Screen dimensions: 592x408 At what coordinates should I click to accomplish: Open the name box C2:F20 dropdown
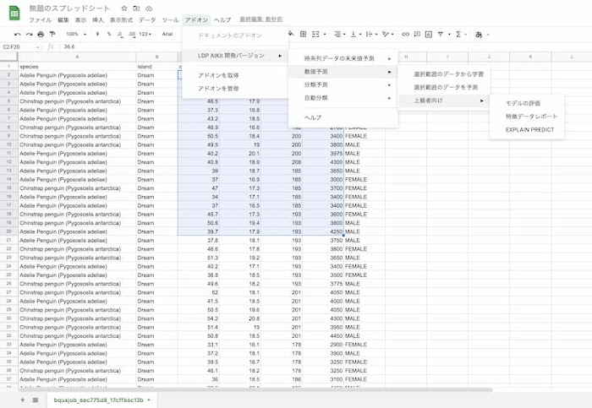click(x=38, y=47)
